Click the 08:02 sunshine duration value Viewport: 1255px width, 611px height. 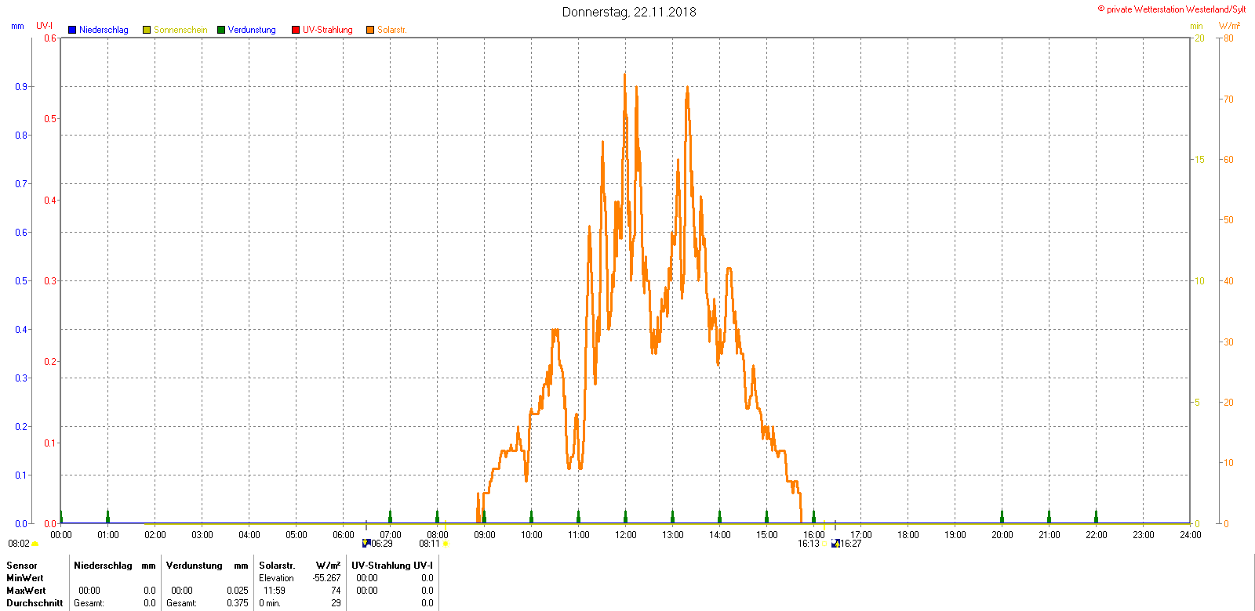point(19,544)
